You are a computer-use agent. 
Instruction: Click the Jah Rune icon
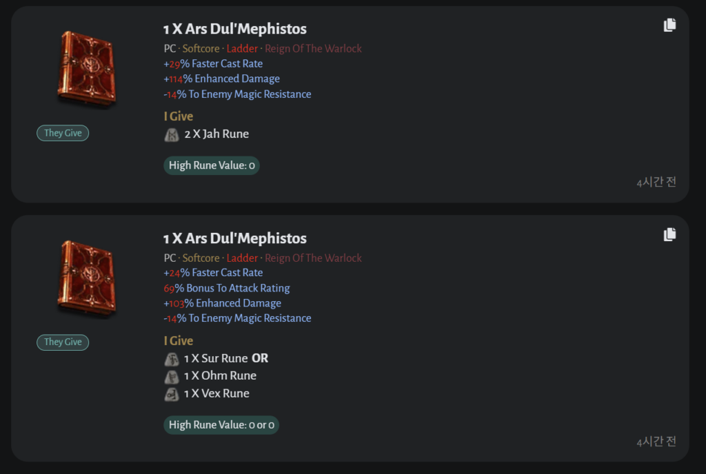(172, 134)
